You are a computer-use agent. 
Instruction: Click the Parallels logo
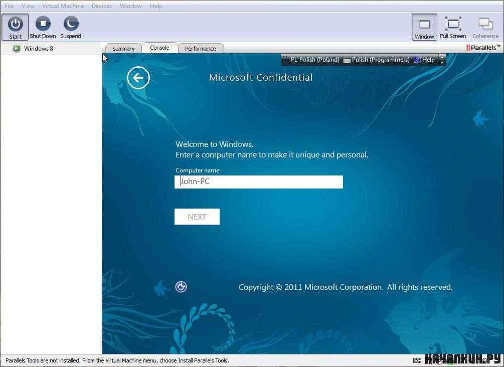click(483, 48)
